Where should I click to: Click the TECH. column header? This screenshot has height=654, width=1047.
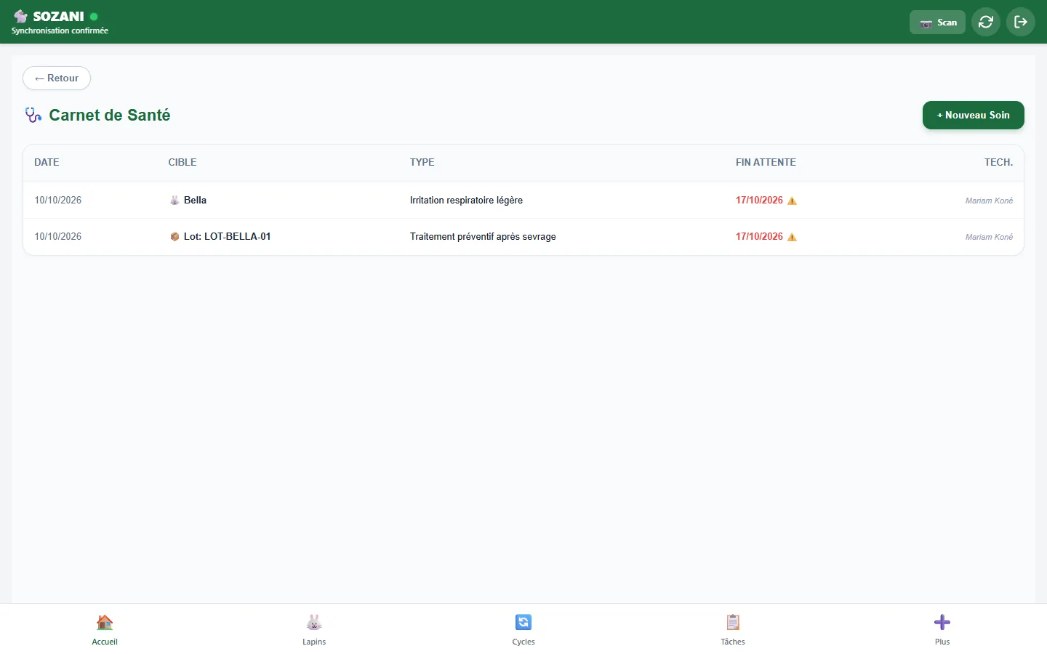pos(998,162)
